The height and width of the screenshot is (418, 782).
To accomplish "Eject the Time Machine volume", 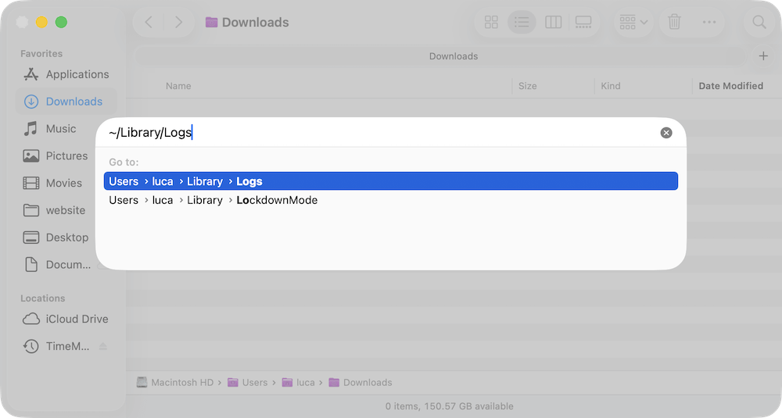I will click(x=102, y=346).
